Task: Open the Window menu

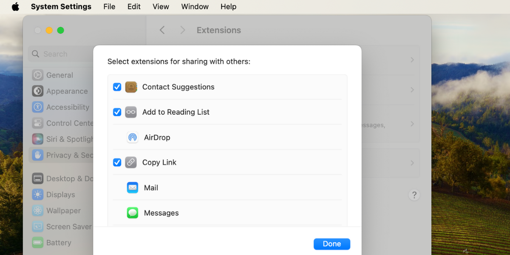Action: click(195, 7)
